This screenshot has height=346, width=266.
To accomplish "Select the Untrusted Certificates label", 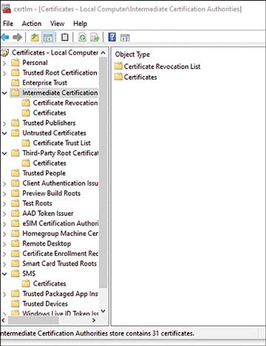I will click(x=54, y=133).
